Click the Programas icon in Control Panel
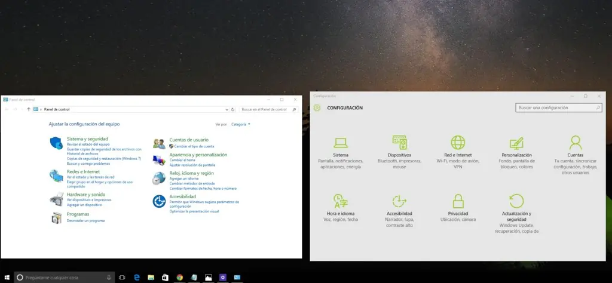The height and width of the screenshot is (283, 612). point(56,218)
